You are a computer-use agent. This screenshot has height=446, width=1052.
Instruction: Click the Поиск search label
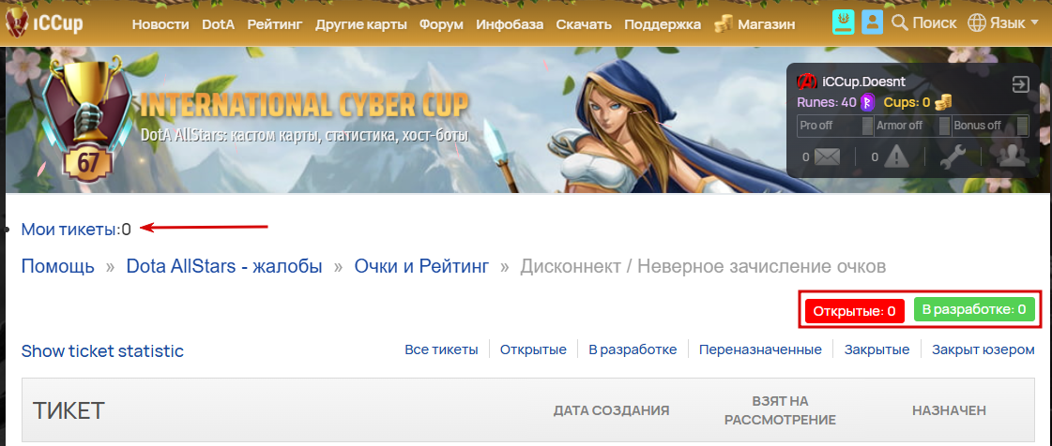[x=935, y=23]
